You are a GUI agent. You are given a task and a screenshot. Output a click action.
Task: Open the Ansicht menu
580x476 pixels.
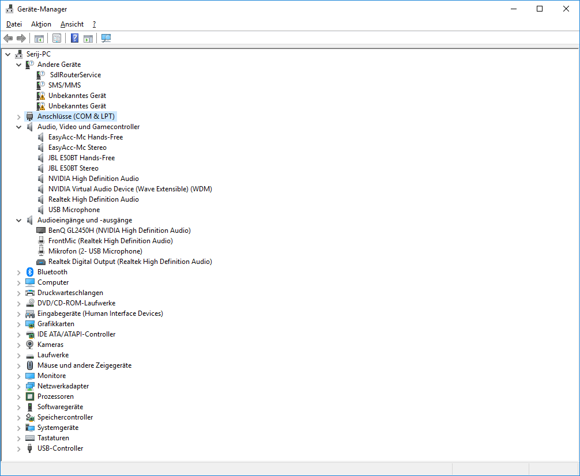(71, 24)
